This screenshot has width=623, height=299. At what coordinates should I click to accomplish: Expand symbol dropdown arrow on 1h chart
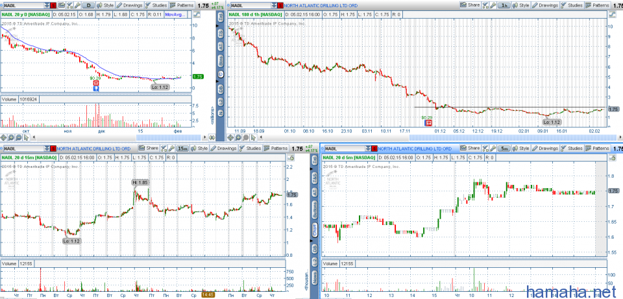(275, 6)
